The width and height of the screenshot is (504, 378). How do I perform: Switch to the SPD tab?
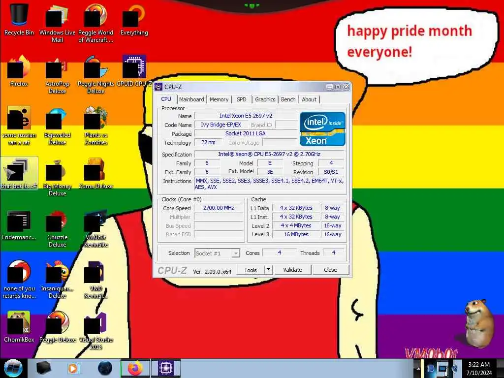pyautogui.click(x=241, y=99)
